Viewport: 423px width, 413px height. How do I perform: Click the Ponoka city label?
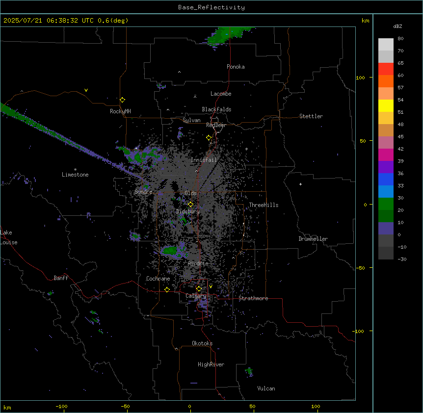point(236,67)
